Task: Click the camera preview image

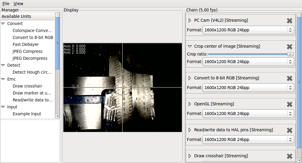Action: [123, 87]
